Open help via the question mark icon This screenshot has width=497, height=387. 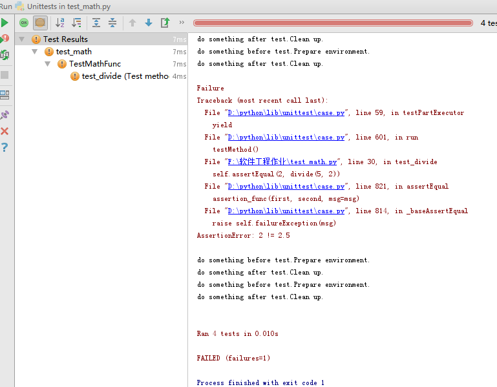5,147
